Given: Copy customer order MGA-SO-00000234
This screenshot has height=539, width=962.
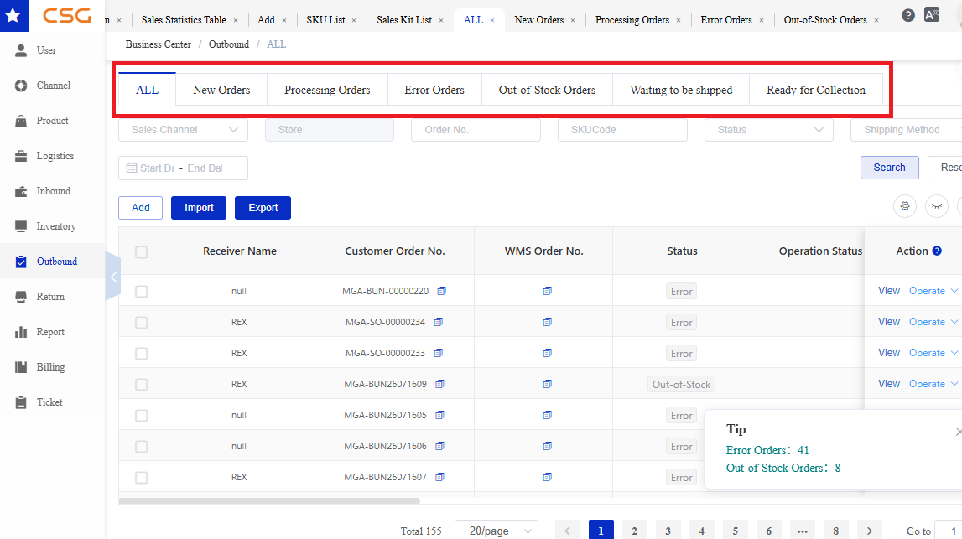Looking at the screenshot, I should point(439,322).
